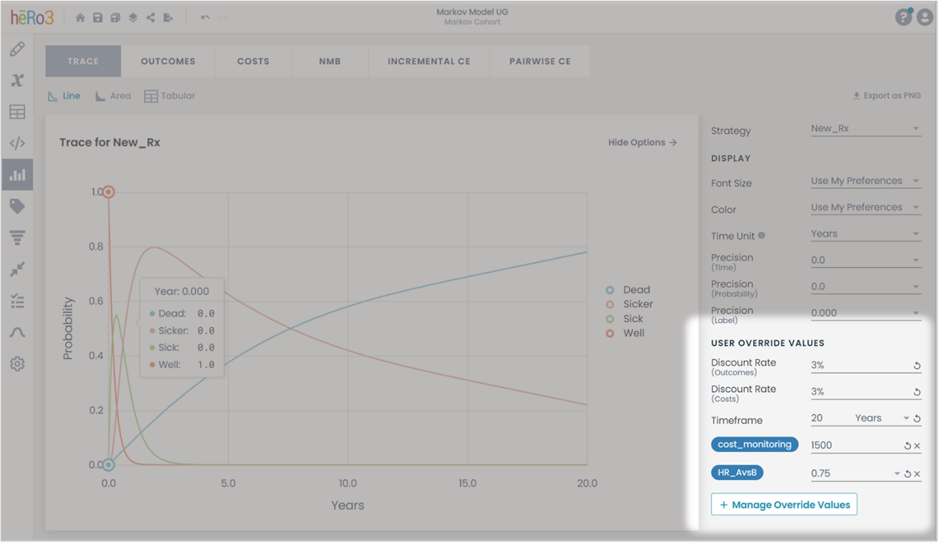Open the settings gear in sidebar
Screen dimensions: 938x542
pos(18,364)
